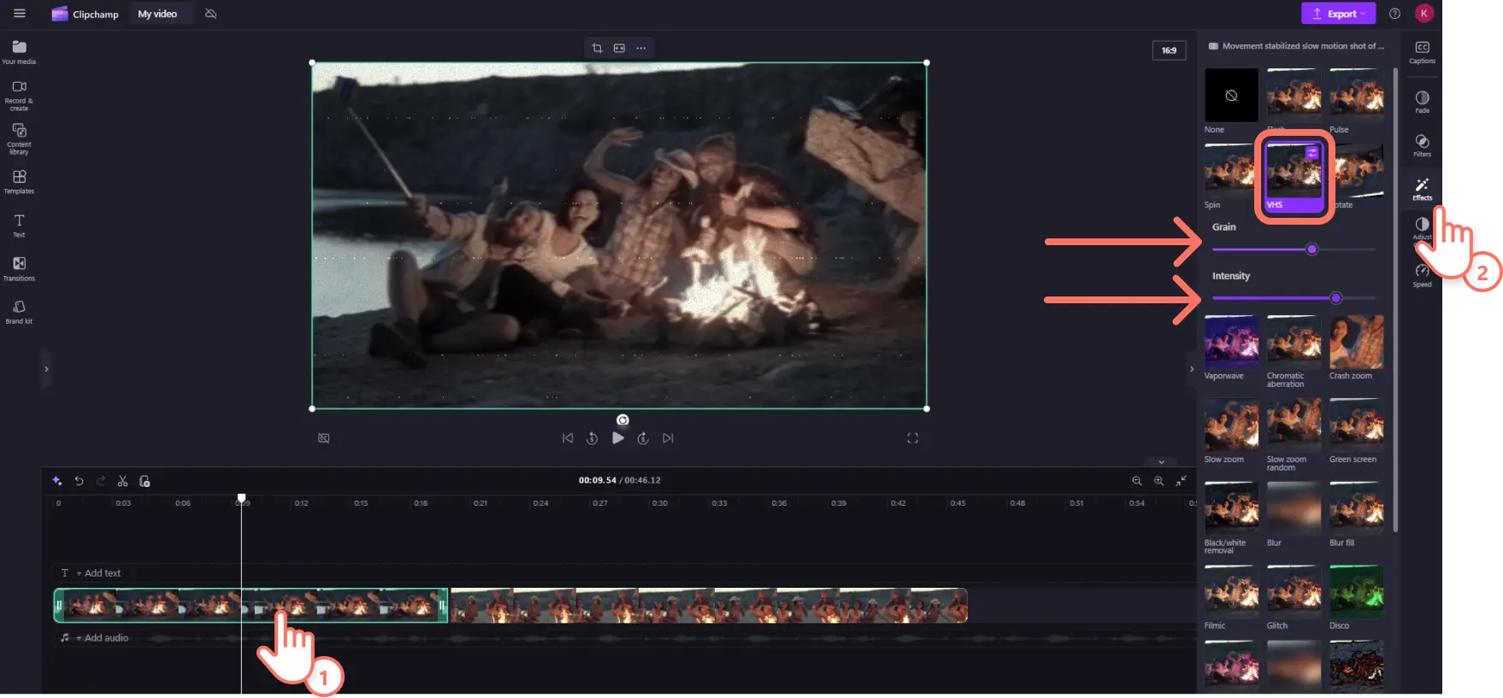
Task: Redo the last action
Action: click(x=101, y=481)
